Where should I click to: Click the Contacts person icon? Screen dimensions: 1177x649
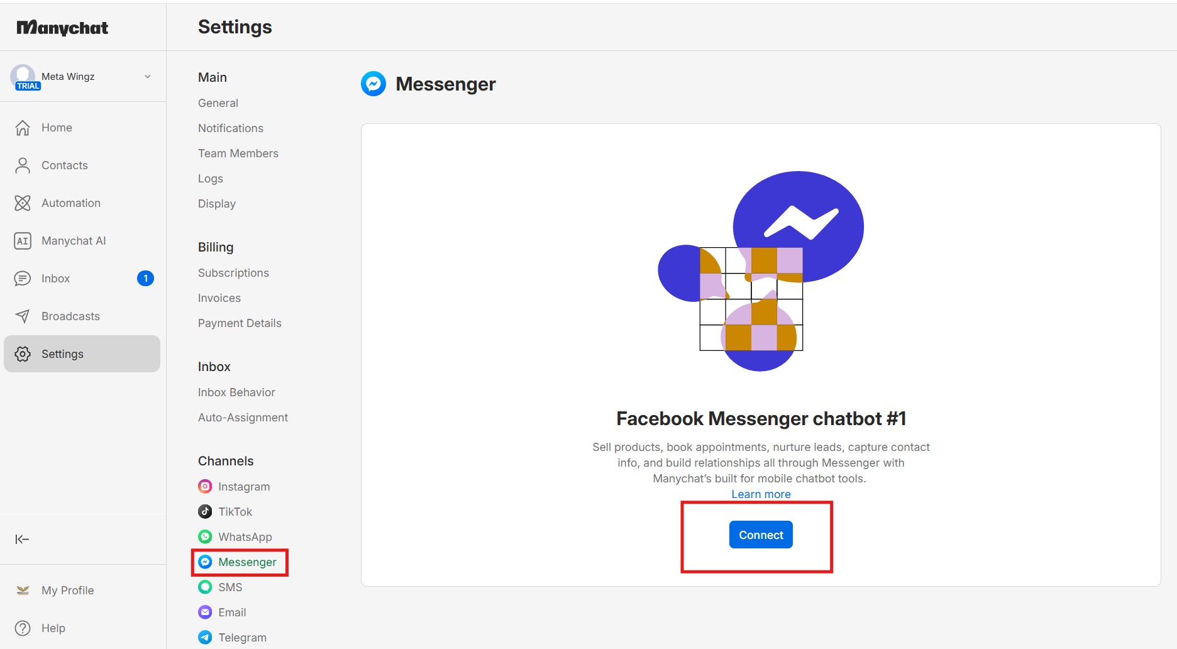(x=23, y=165)
